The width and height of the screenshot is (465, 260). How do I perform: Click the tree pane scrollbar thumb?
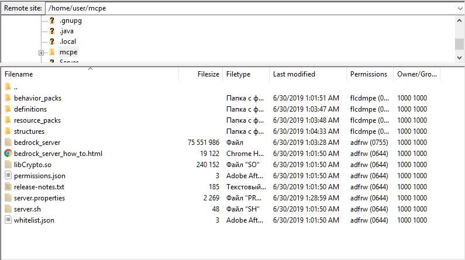pyautogui.click(x=459, y=44)
